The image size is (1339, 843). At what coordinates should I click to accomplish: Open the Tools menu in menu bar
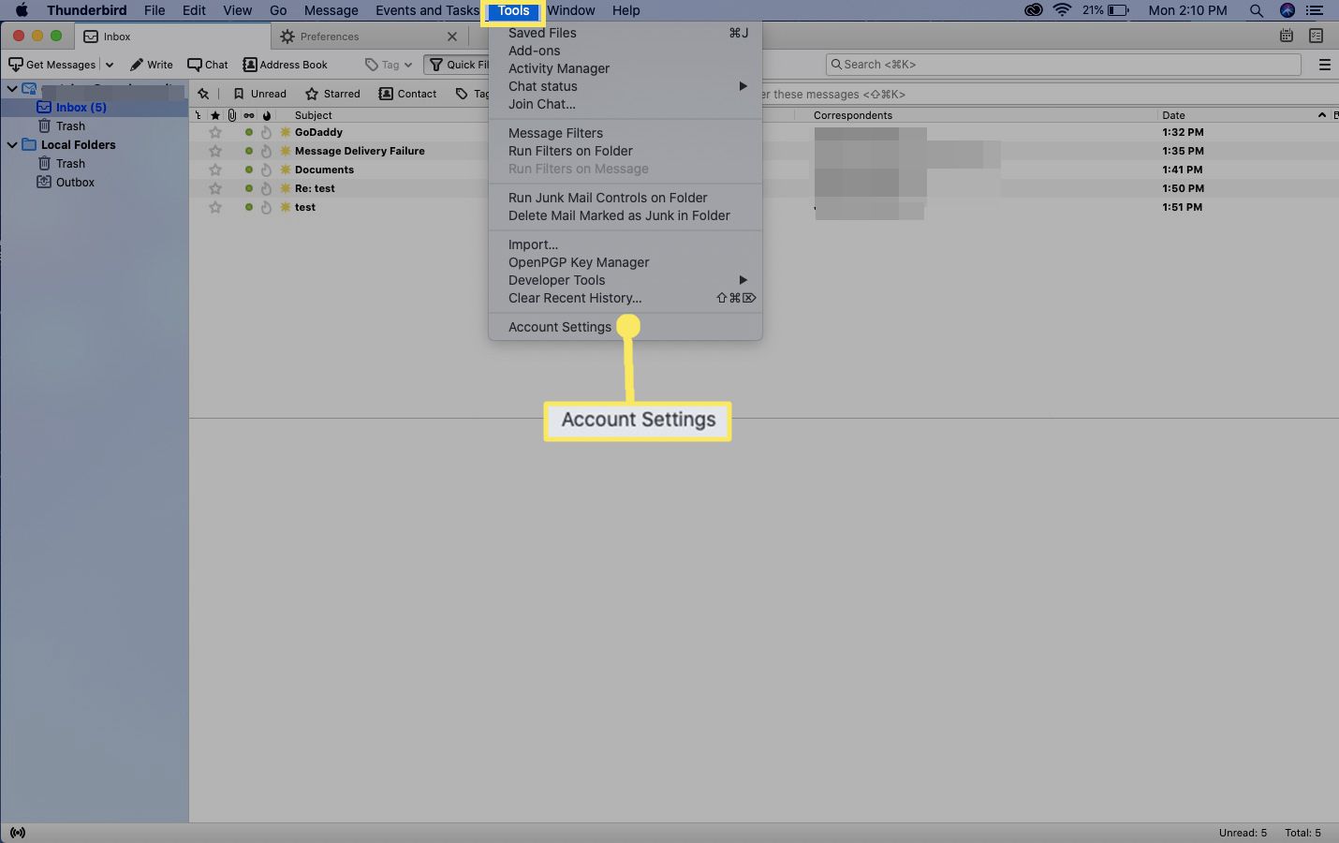click(x=513, y=10)
